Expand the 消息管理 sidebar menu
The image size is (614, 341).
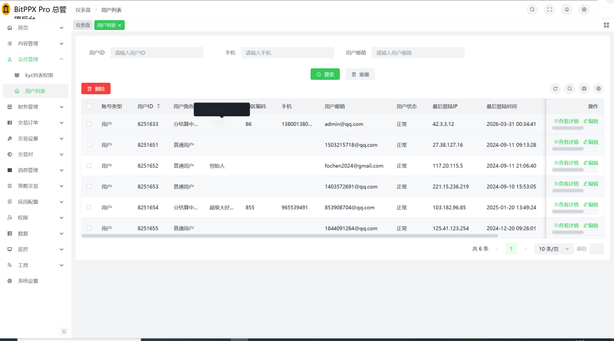point(35,170)
